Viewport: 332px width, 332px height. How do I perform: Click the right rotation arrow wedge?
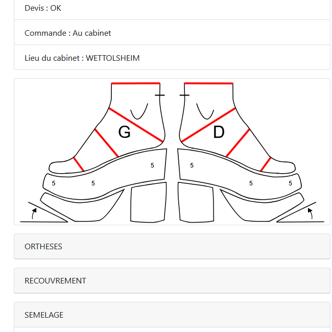click(300, 212)
